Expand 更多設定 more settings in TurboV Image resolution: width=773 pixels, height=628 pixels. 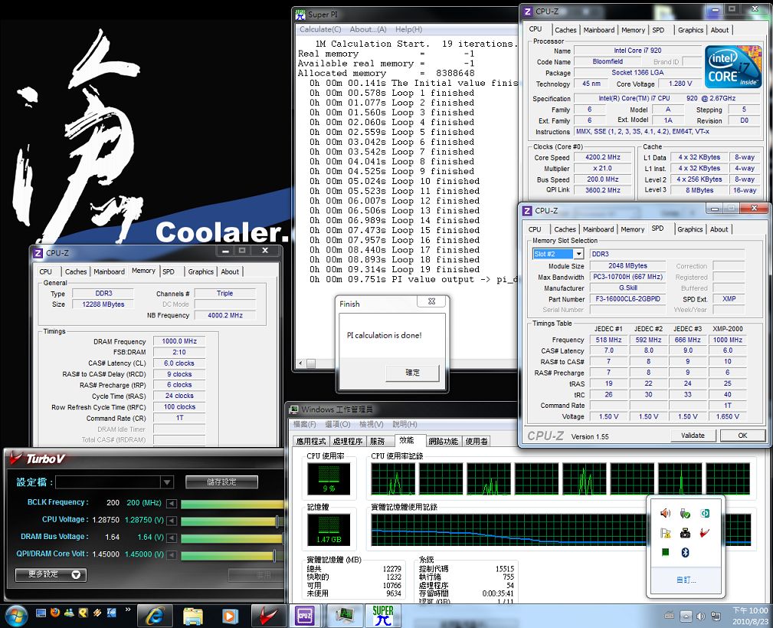click(x=51, y=575)
